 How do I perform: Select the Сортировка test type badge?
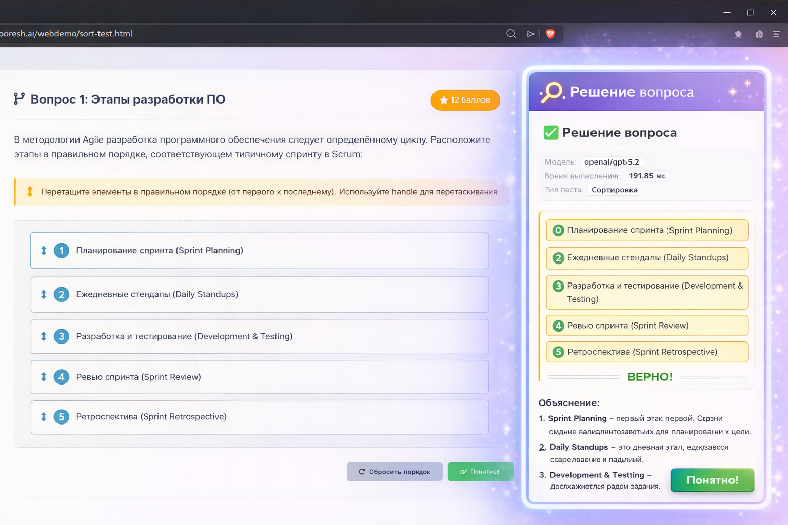614,190
